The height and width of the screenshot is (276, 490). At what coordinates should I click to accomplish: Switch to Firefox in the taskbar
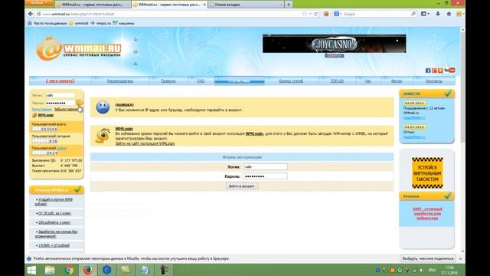(x=88, y=270)
